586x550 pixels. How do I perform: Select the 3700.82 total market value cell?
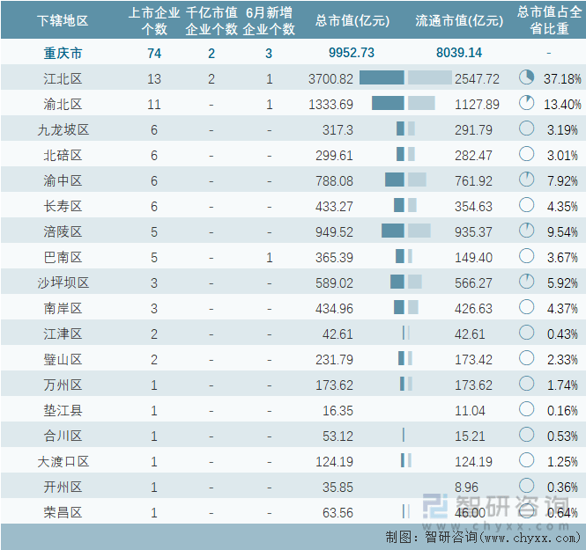(x=331, y=78)
